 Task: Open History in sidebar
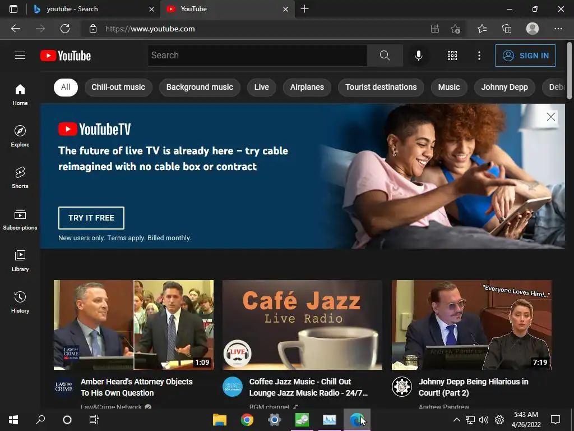(x=20, y=302)
